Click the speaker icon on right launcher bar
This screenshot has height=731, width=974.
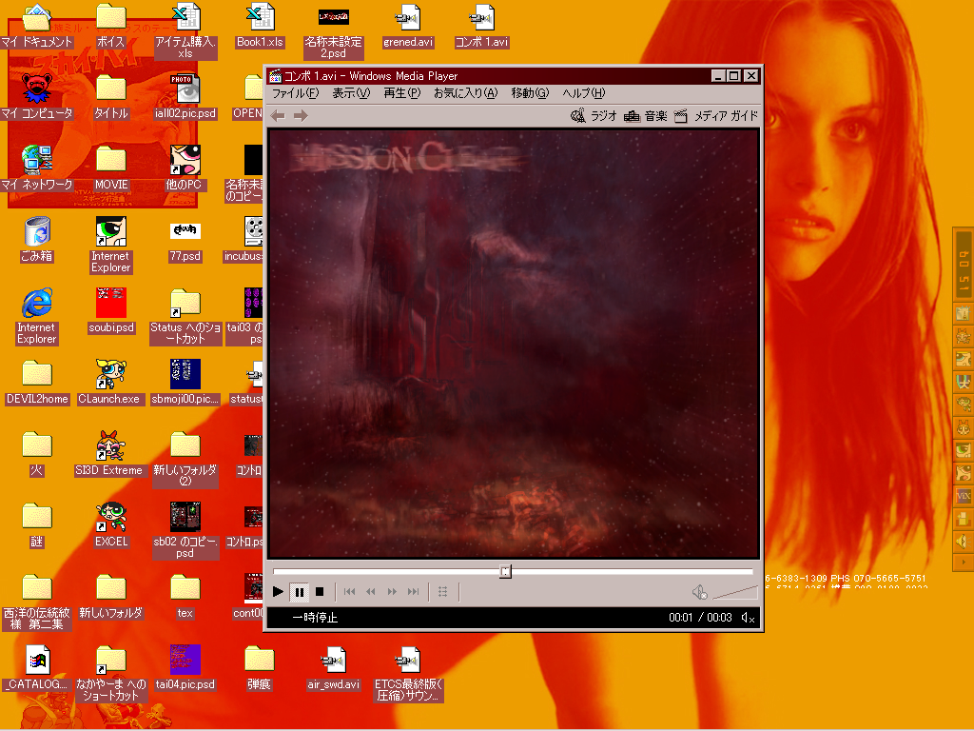coord(964,542)
